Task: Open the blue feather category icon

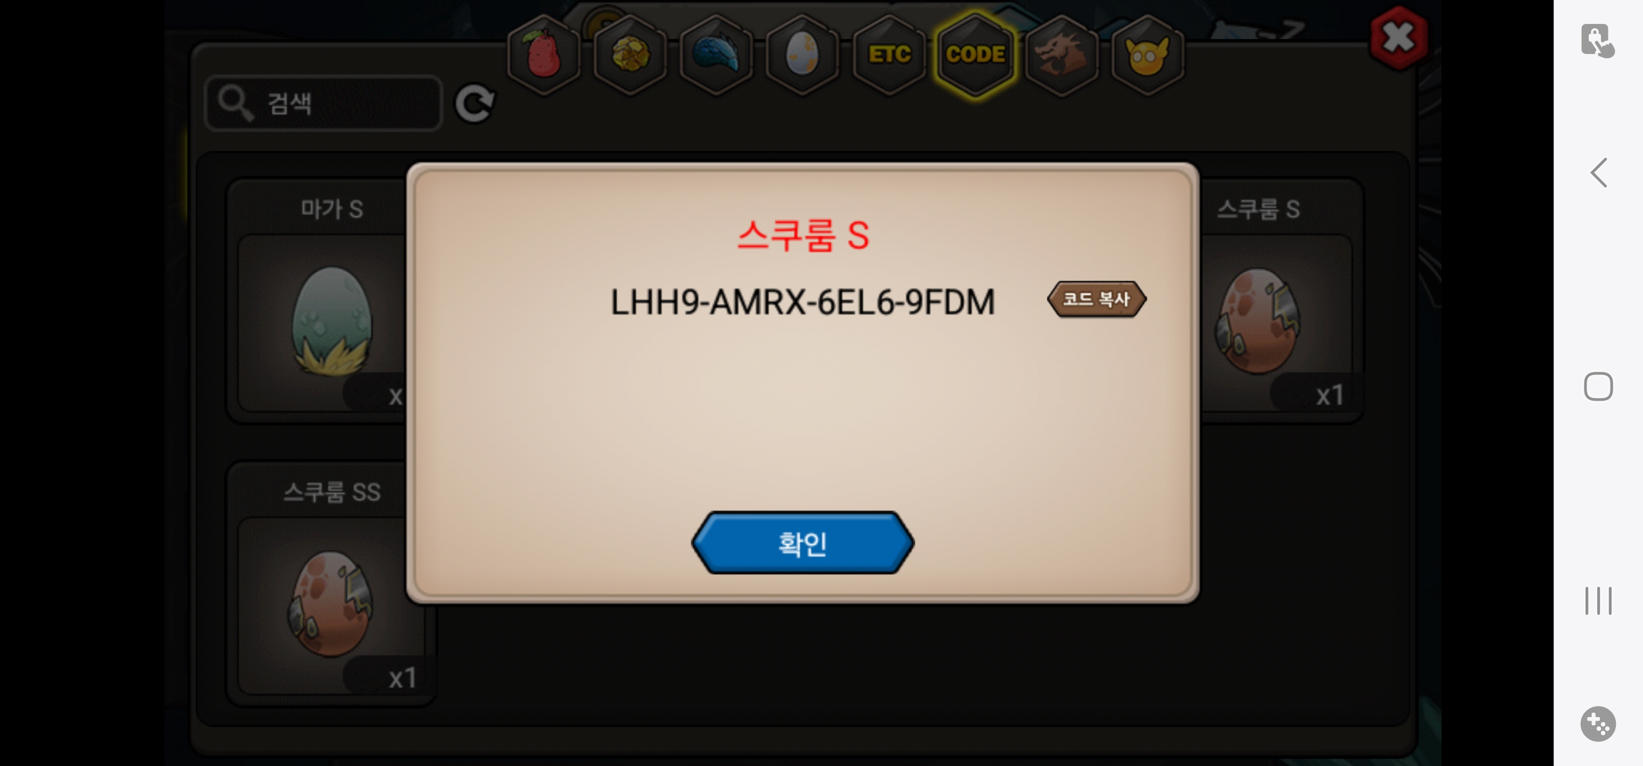Action: [x=716, y=55]
